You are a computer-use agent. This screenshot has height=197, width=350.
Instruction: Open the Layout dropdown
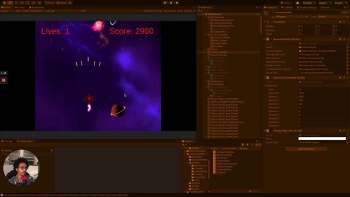click(341, 3)
